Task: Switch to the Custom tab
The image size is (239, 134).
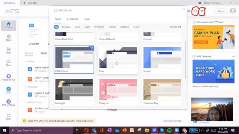Action: (72, 19)
